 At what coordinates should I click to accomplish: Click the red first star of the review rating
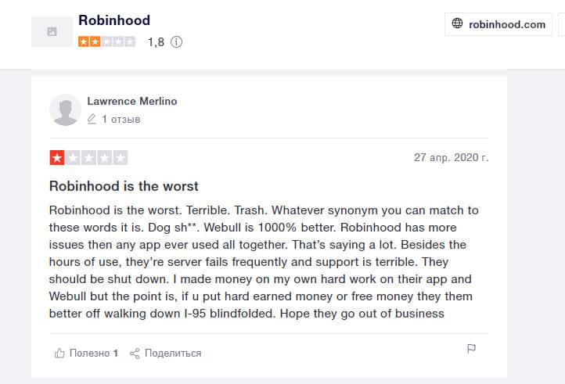pos(57,157)
